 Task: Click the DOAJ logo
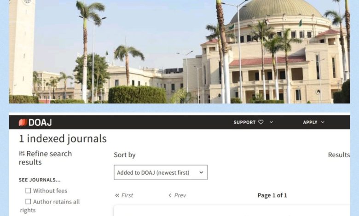[x=35, y=123]
